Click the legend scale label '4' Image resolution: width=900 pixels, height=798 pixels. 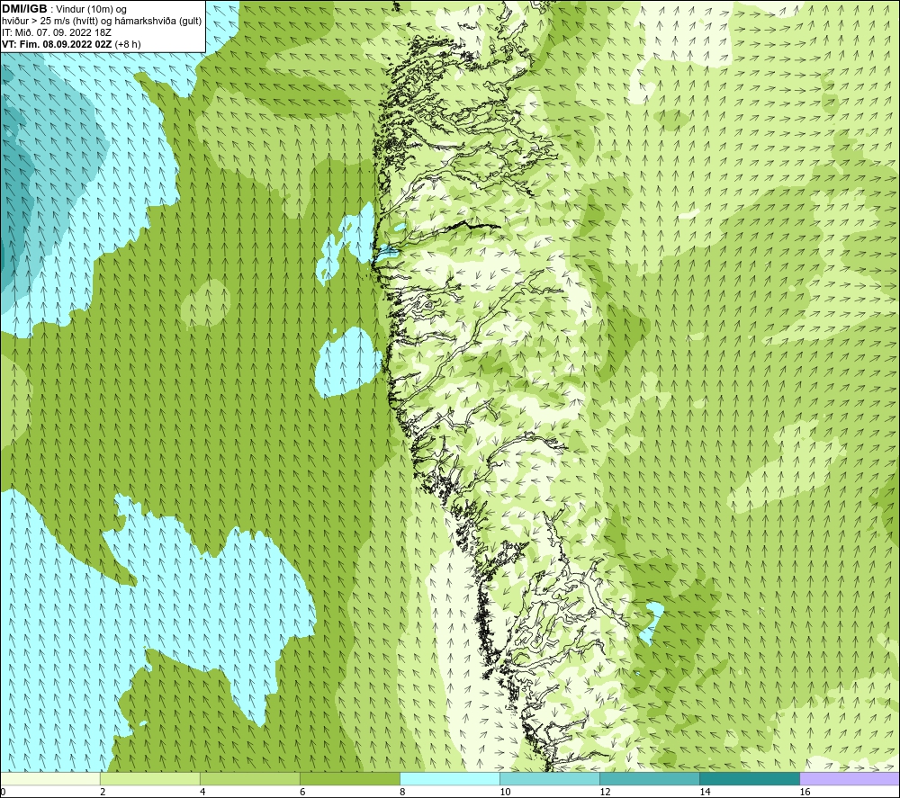pyautogui.click(x=202, y=793)
